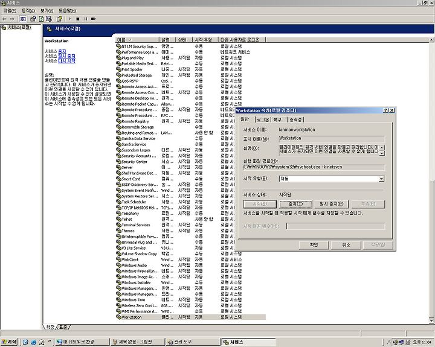Click the Pause Service toolbar icon
This screenshot has height=347, width=435.
pos(85,19)
